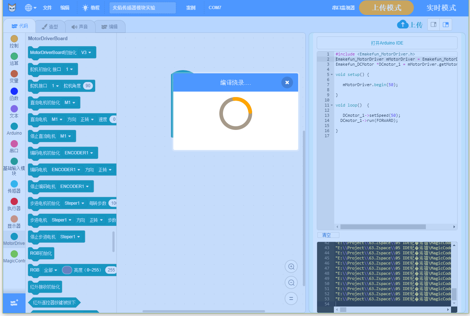The width and height of the screenshot is (470, 316).
Task: Open the V3 dropdown in MotorDriverBoard初始化
Action: pyautogui.click(x=86, y=53)
